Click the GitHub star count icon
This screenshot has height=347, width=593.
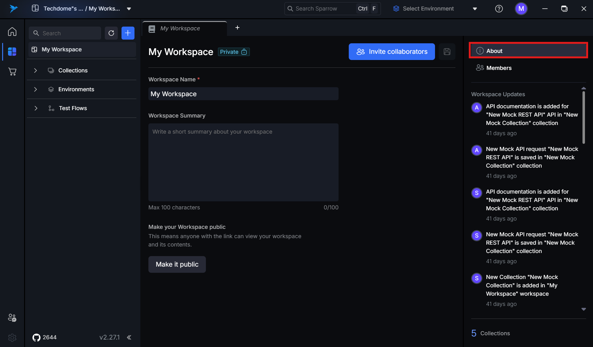(36, 337)
